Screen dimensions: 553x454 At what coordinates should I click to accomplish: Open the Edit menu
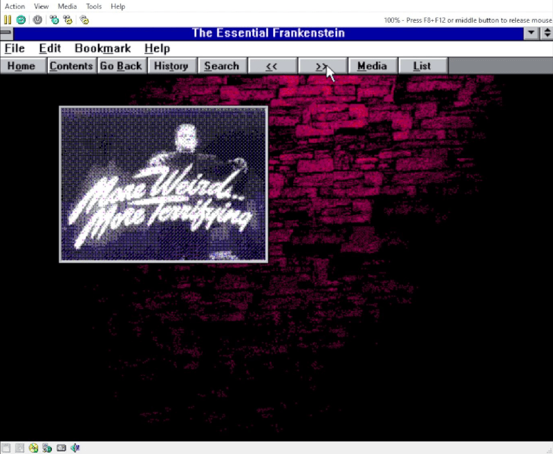coord(50,48)
